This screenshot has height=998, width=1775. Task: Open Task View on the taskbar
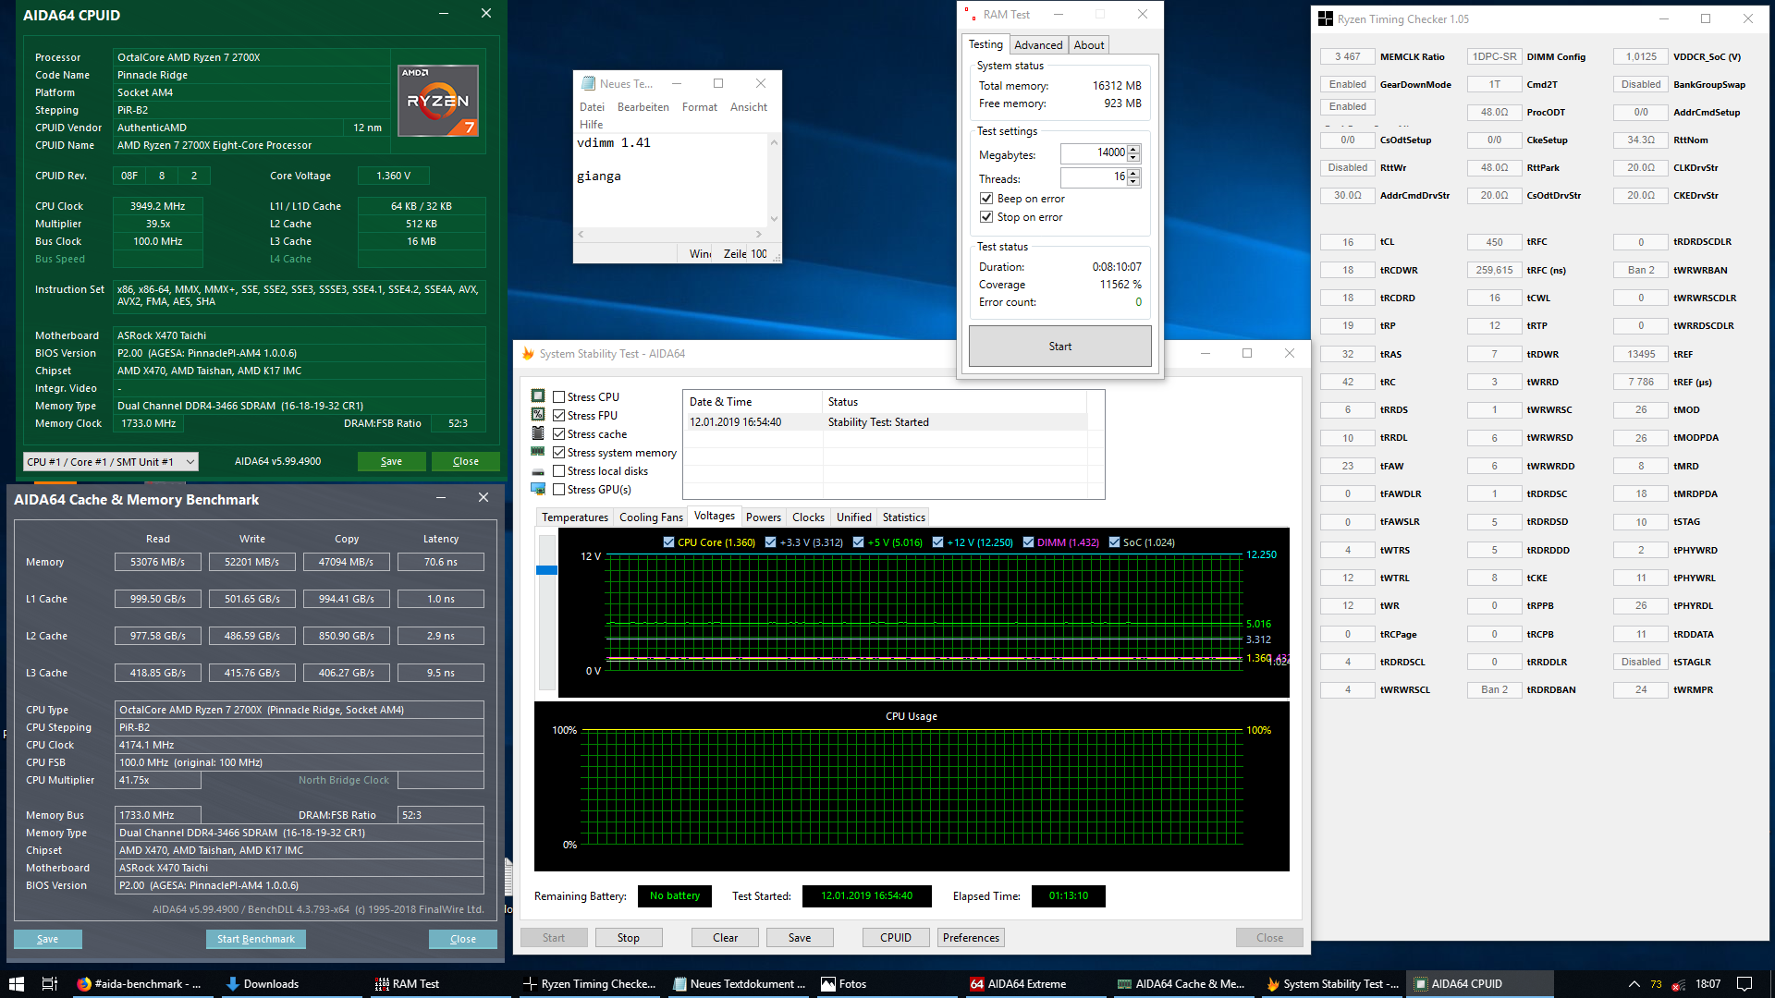(x=50, y=984)
